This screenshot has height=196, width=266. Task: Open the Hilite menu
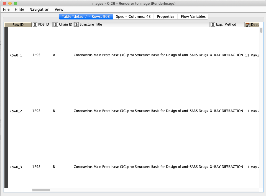(x=19, y=9)
